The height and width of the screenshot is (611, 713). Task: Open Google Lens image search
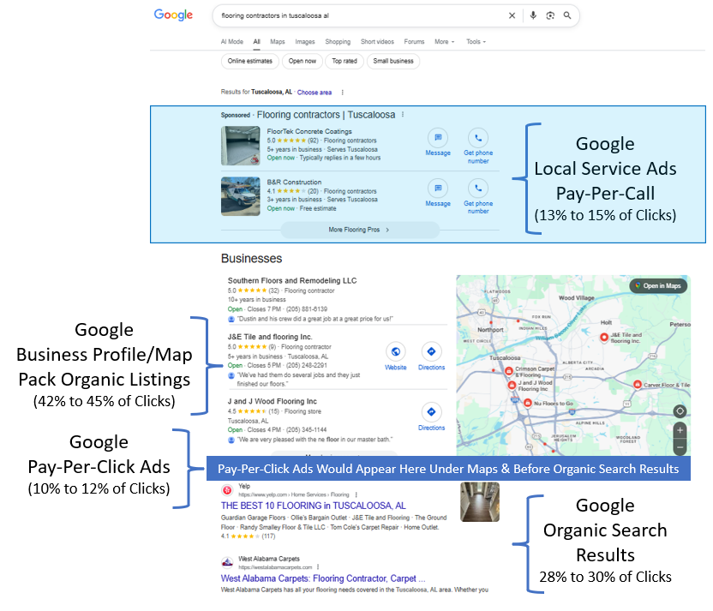[550, 15]
